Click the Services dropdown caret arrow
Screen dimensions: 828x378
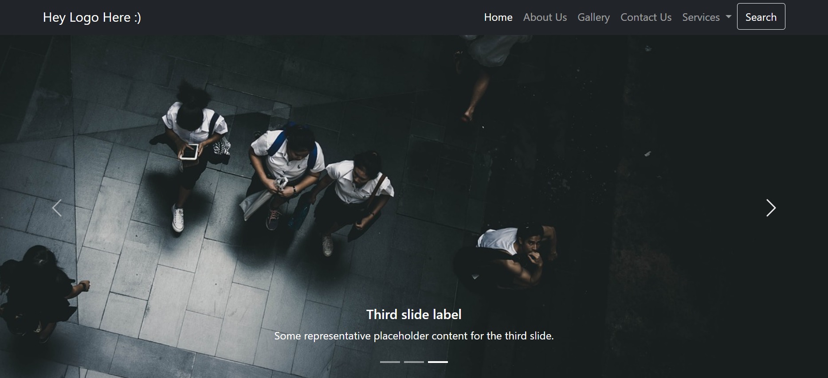[728, 17]
